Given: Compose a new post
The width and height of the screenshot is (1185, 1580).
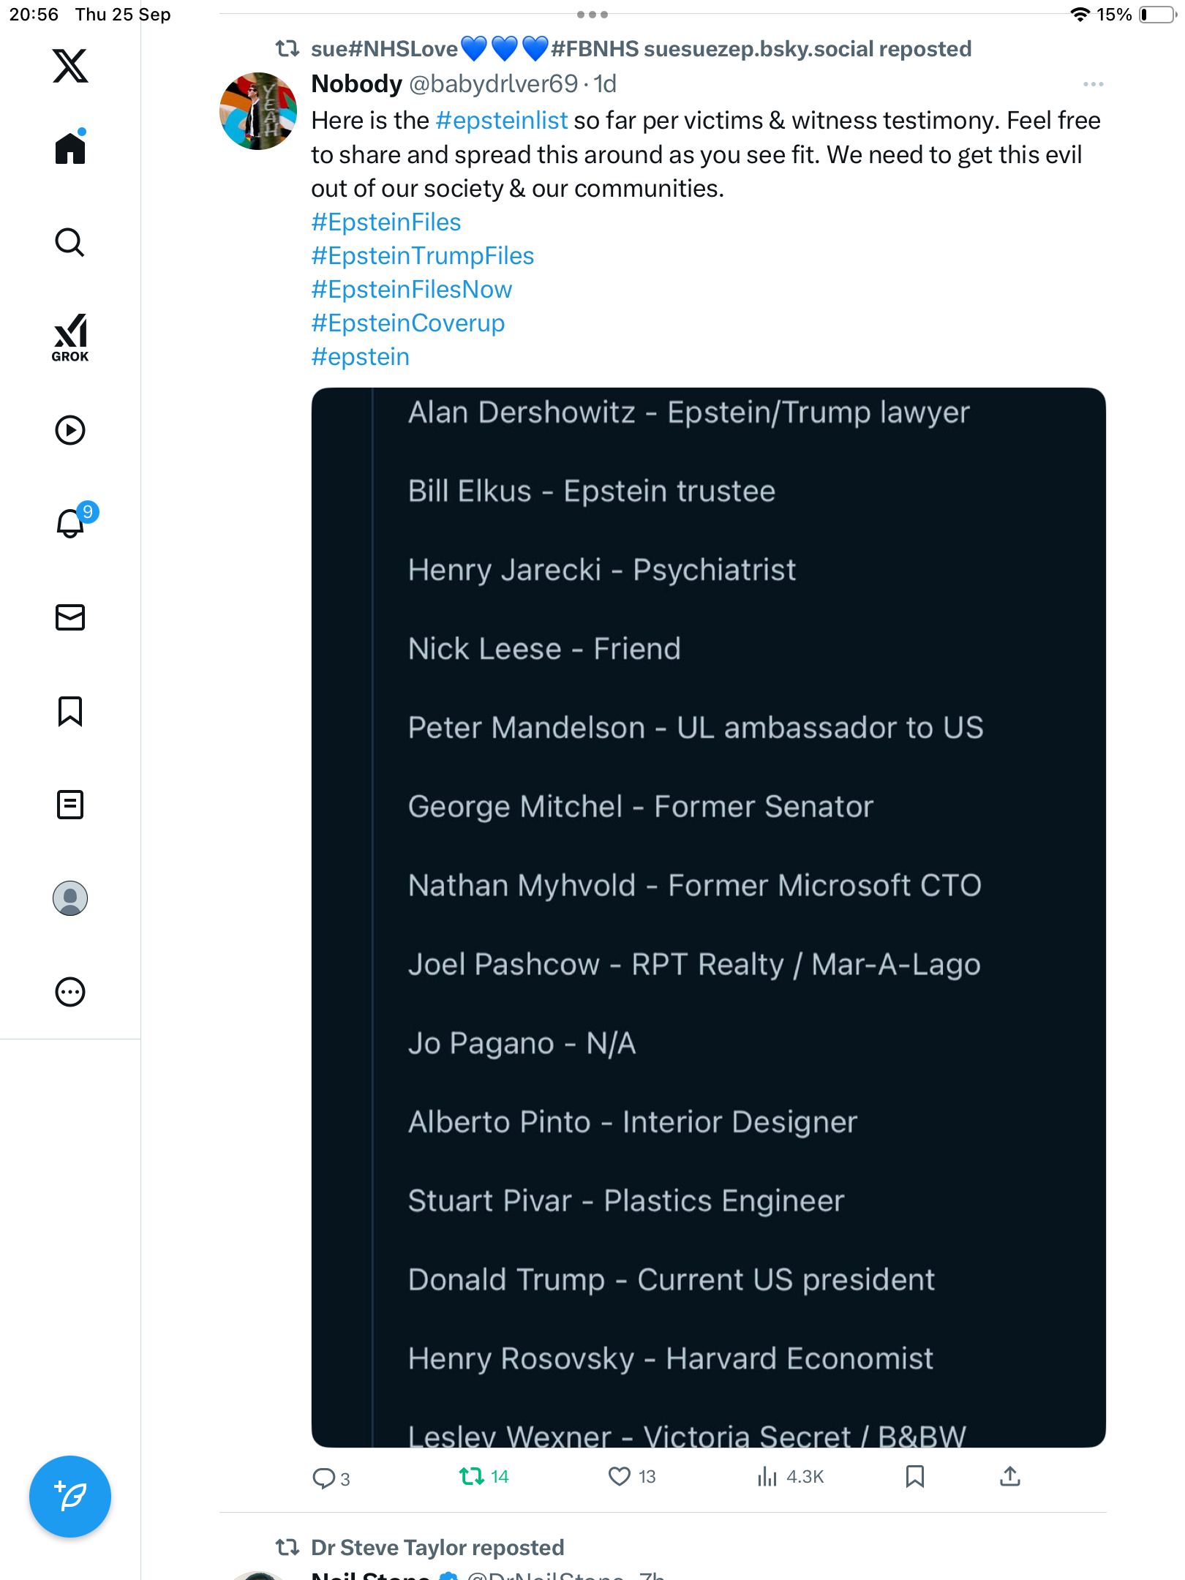Looking at the screenshot, I should [x=70, y=1497].
